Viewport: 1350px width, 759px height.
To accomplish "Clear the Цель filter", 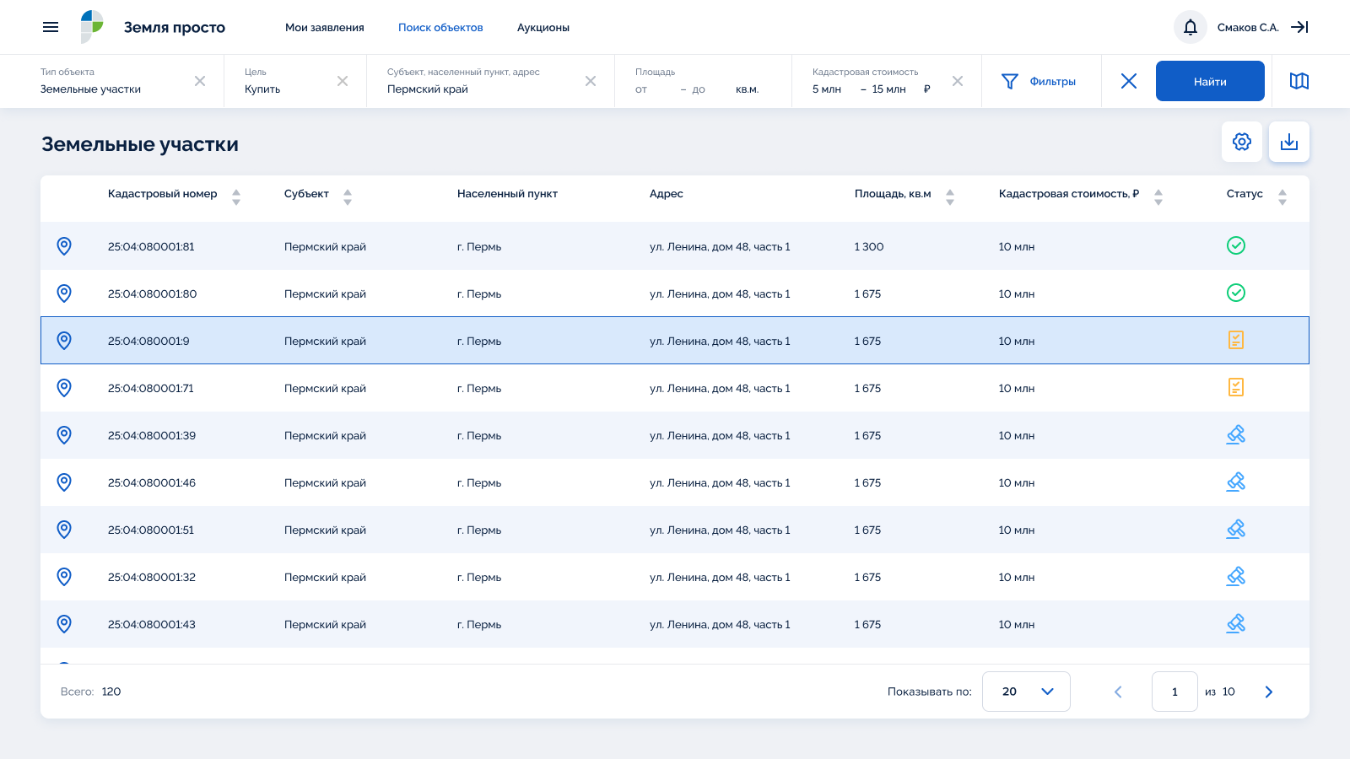I will [x=343, y=81].
